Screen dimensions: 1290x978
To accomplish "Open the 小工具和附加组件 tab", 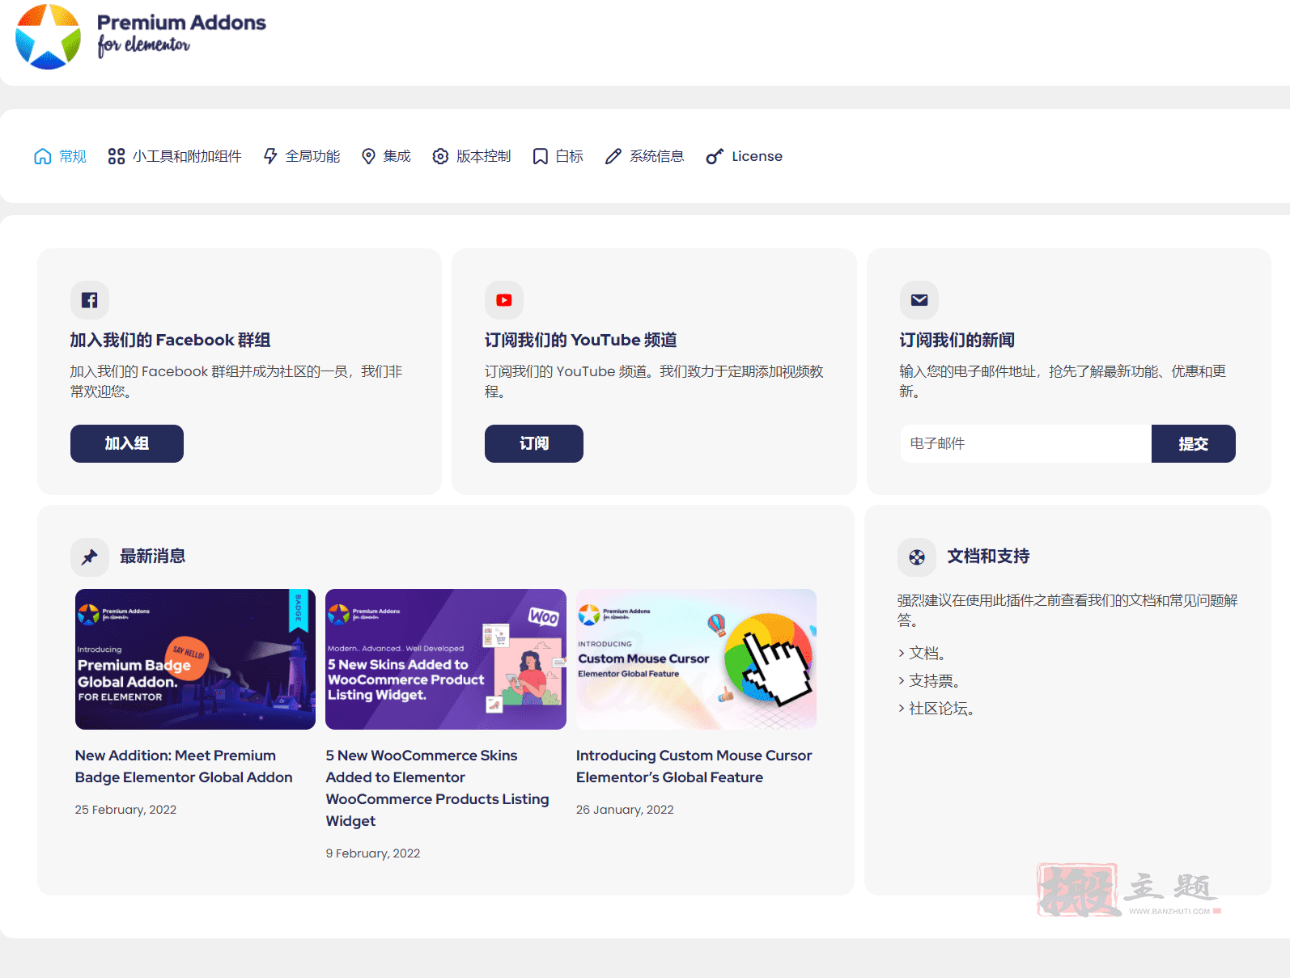I will click(175, 156).
